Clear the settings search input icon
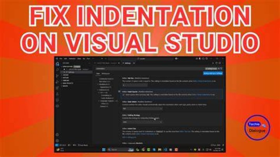Image resolution: width=280 pixels, height=157 pixels. coord(219,68)
